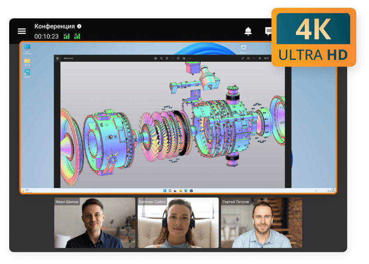The height and width of the screenshot is (264, 369).
Task: Select Сергей Петров's video tile
Action: pos(261,223)
